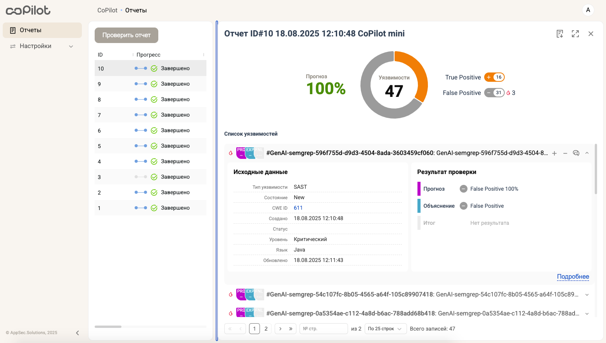Click flame icon on first vulnerability
The width and height of the screenshot is (606, 343).
point(231,153)
